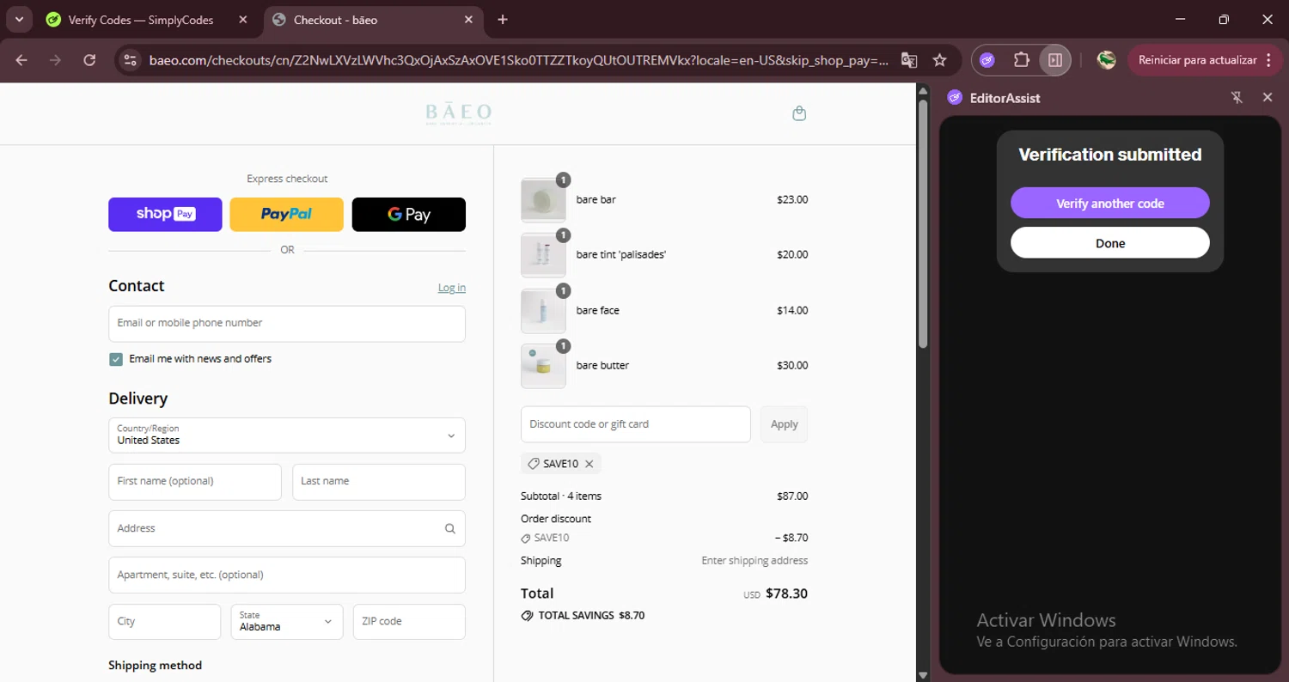Focus the Last name field

pos(379,482)
